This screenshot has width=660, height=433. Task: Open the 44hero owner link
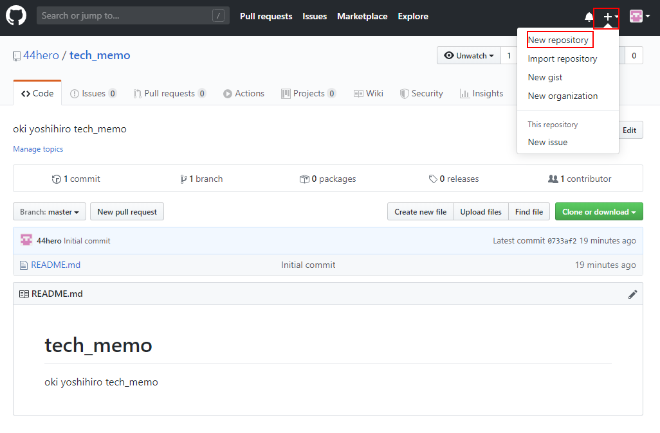click(41, 55)
